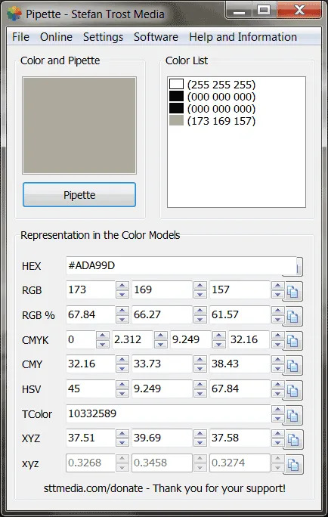
Task: Click the Pipette button
Action: tap(79, 195)
